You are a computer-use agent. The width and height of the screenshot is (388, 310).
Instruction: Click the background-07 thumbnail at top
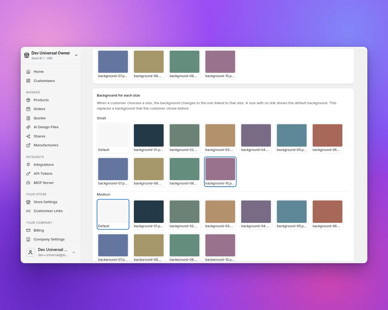(113, 64)
